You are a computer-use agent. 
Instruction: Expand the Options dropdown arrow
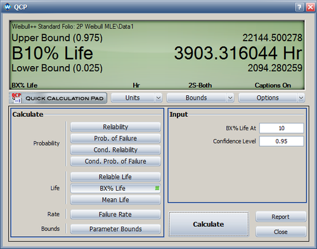pos(301,98)
